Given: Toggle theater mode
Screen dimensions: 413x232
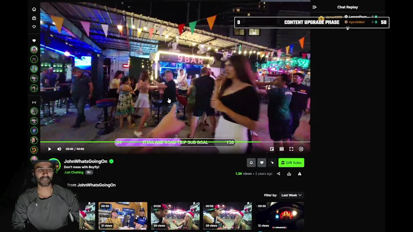Looking at the screenshot, I should point(282,149).
